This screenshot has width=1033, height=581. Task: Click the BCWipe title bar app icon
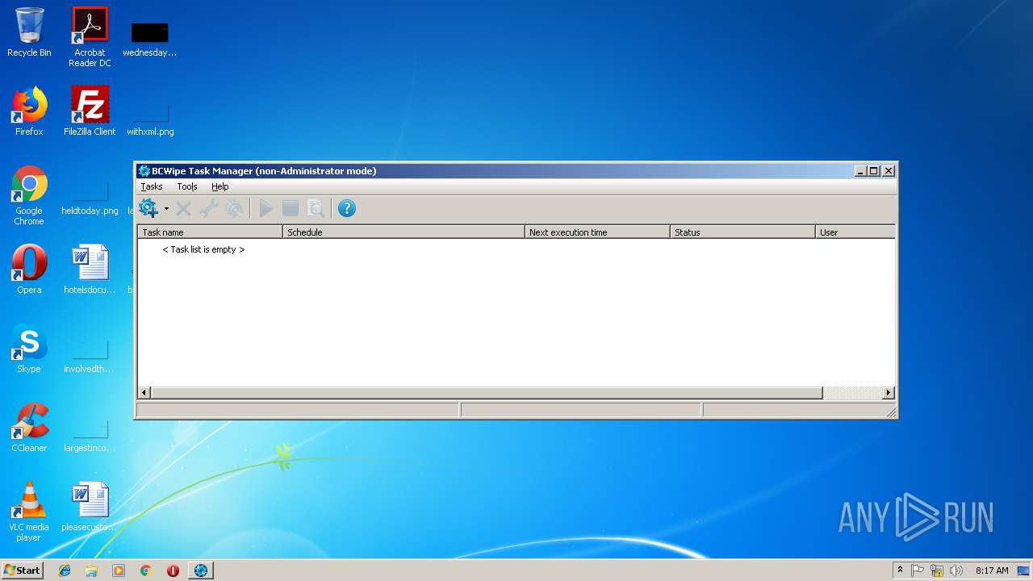pos(144,170)
